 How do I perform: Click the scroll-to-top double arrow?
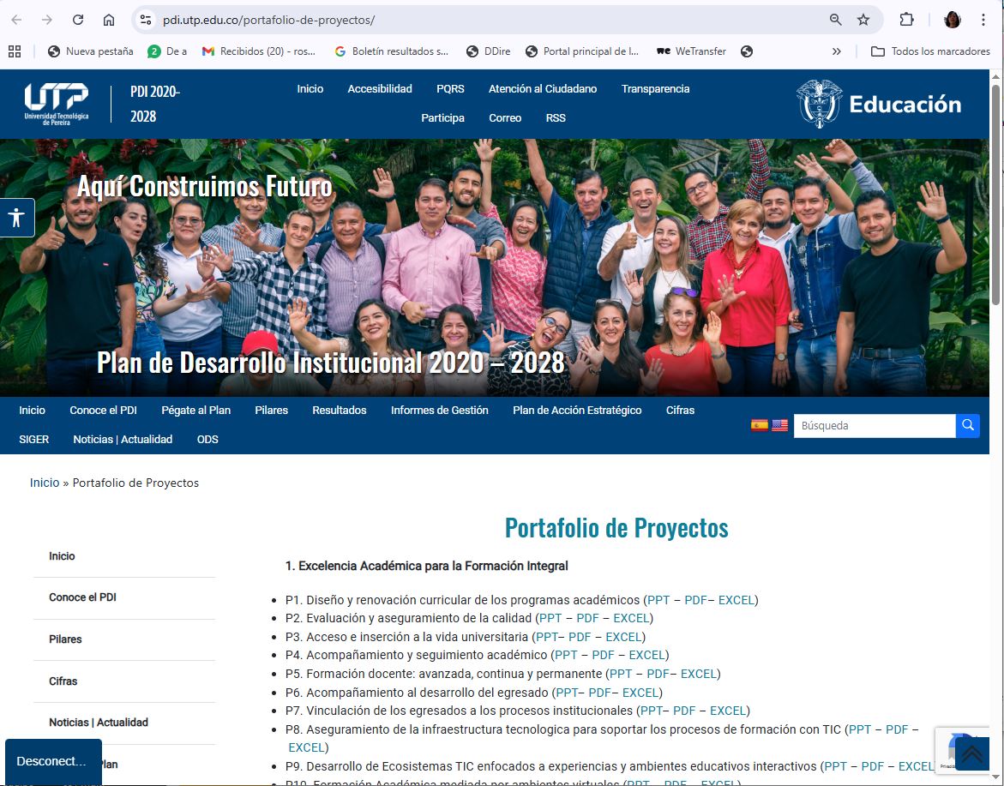tap(971, 753)
